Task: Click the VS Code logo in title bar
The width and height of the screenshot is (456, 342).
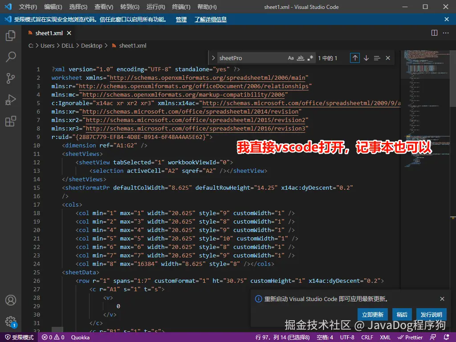Action: [8, 7]
